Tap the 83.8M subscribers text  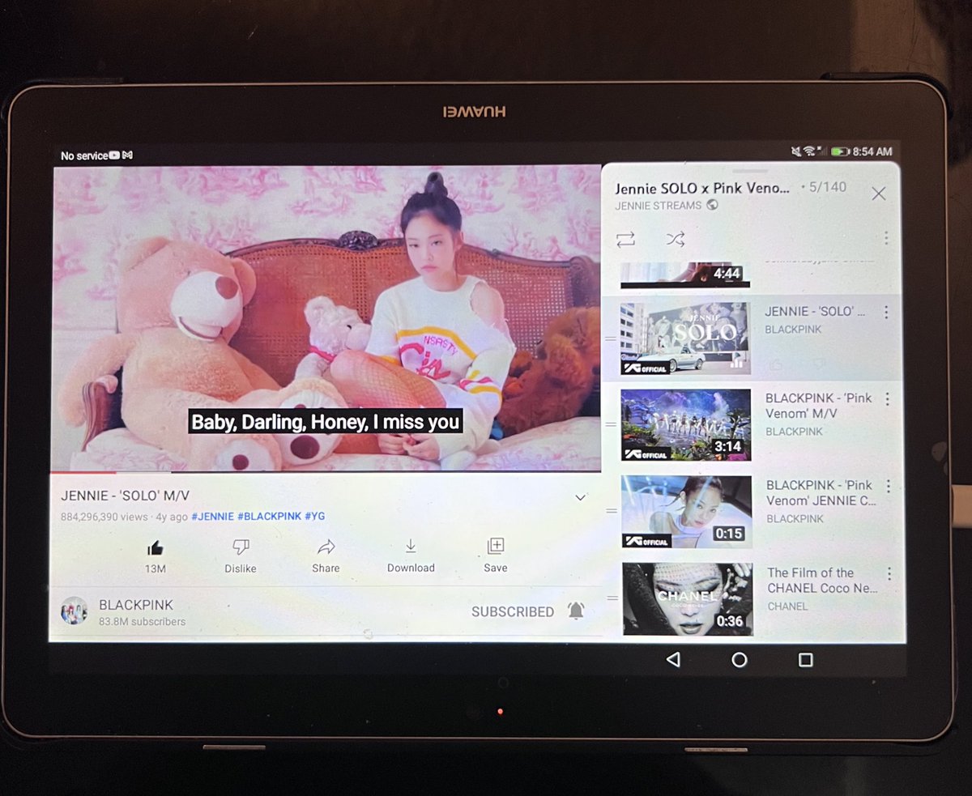click(x=143, y=622)
